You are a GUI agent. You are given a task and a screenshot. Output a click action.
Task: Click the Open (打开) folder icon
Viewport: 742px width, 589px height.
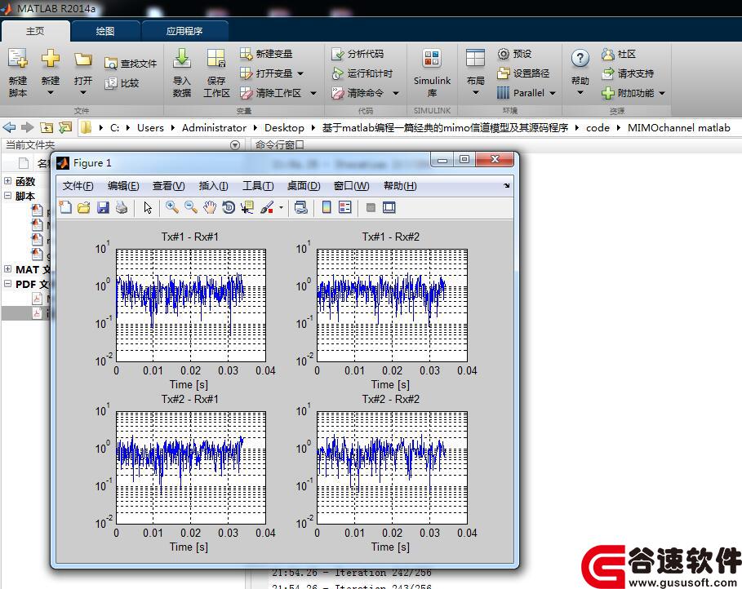pos(82,59)
